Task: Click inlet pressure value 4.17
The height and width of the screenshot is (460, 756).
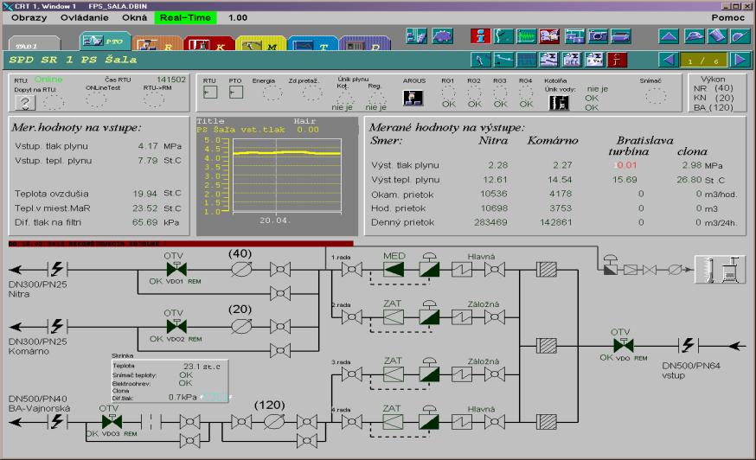Action: click(148, 145)
